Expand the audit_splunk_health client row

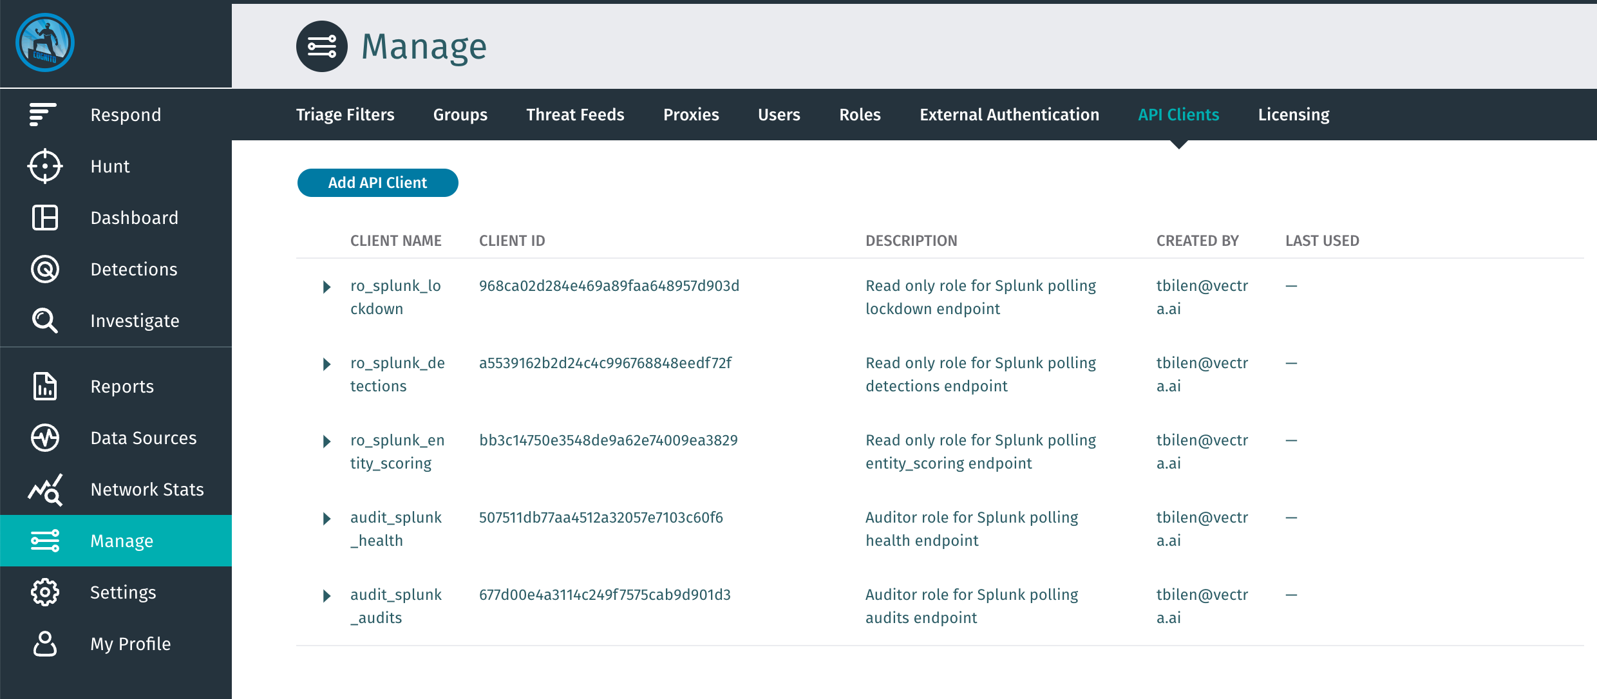[326, 518]
